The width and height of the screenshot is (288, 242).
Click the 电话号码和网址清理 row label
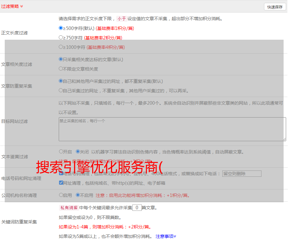pos(21,179)
